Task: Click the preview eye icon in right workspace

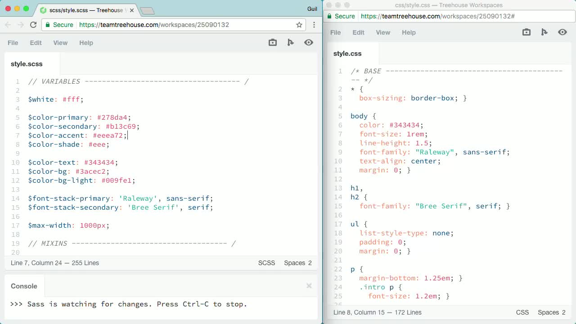Action: click(562, 32)
